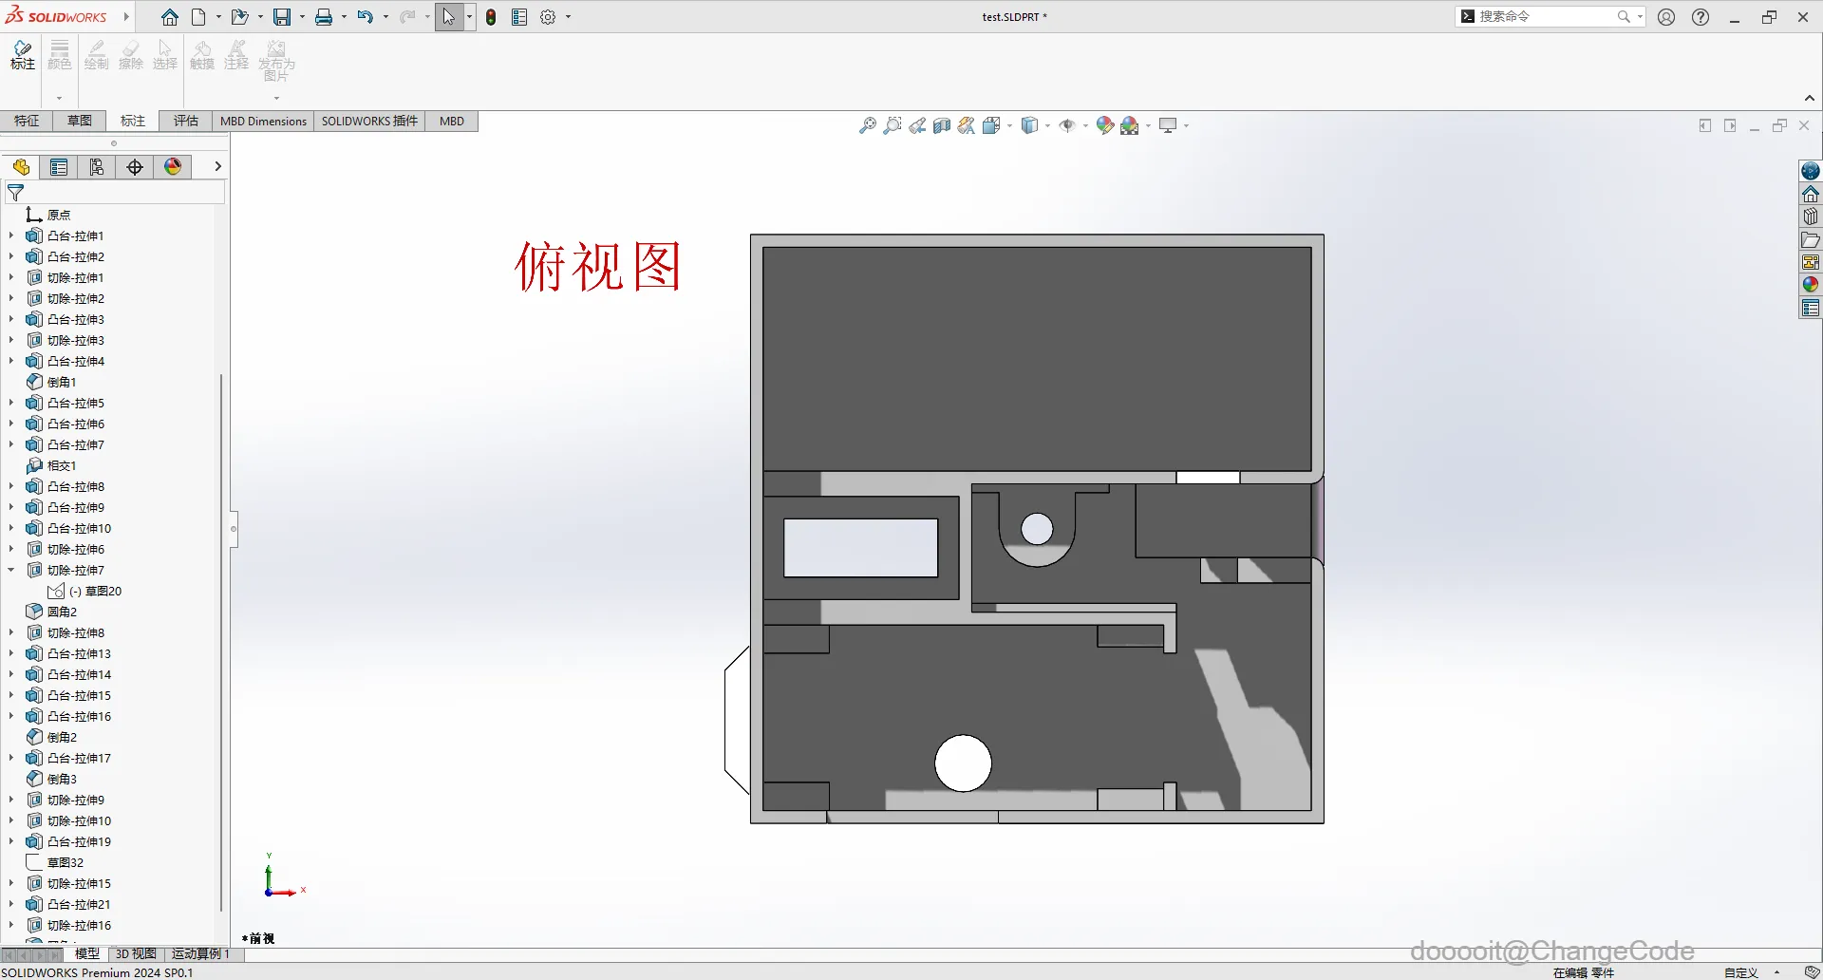
Task: Click the 标注 markup button
Action: pyautogui.click(x=23, y=55)
